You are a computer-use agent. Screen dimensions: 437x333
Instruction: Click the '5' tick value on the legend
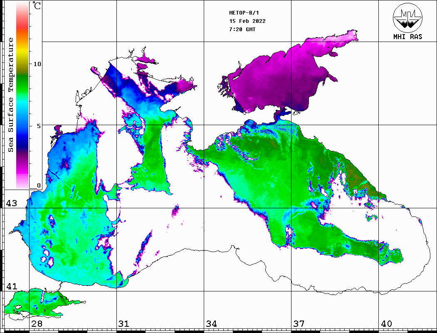[39, 126]
